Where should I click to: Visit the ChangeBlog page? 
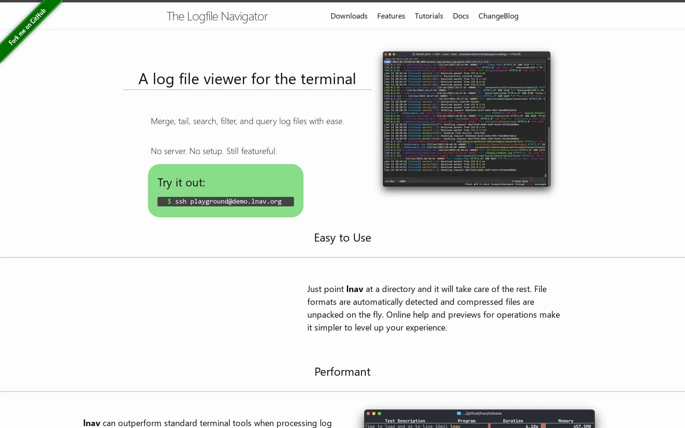[499, 16]
